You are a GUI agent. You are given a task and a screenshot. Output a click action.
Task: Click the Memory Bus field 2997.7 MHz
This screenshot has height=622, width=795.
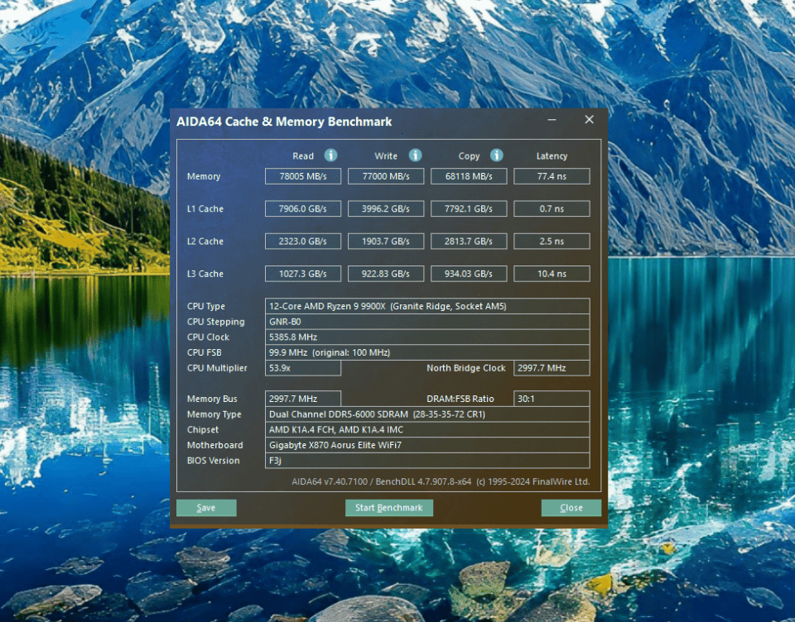(x=303, y=399)
